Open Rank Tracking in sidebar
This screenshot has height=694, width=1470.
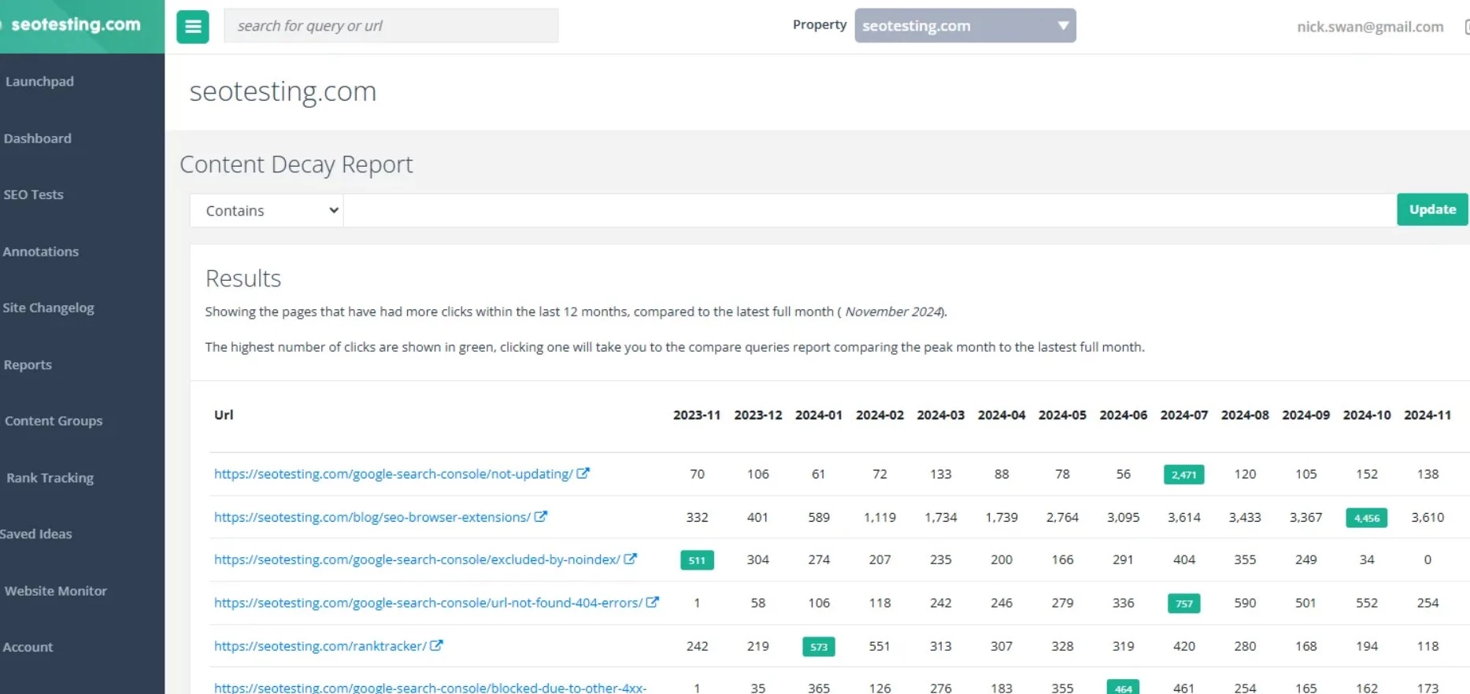pos(50,478)
